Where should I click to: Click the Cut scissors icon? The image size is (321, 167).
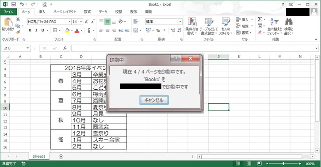pos(18,19)
